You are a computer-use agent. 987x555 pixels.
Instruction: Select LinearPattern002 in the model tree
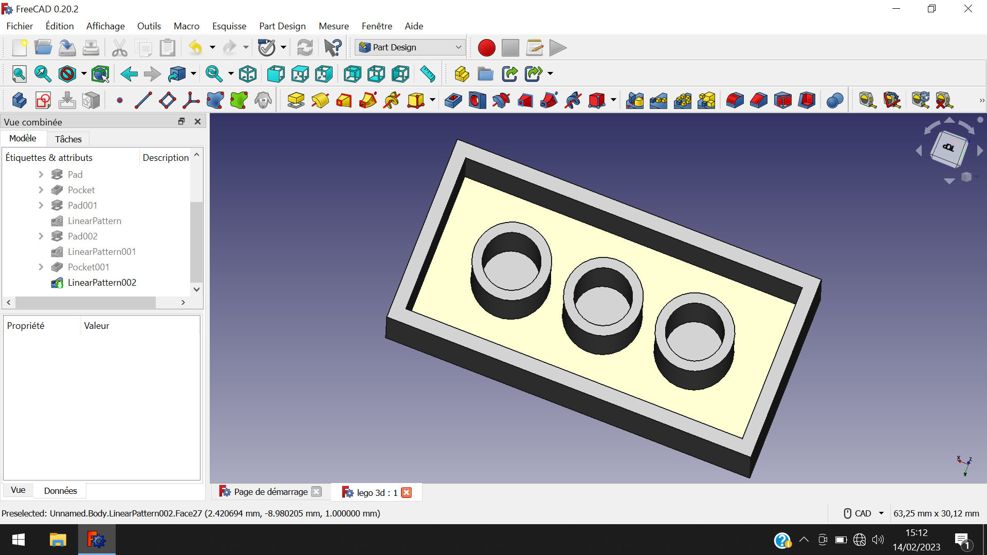click(102, 283)
